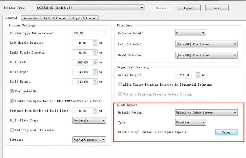Open the Left Extruder tab
This screenshot has height=158, width=246.
coord(55,18)
